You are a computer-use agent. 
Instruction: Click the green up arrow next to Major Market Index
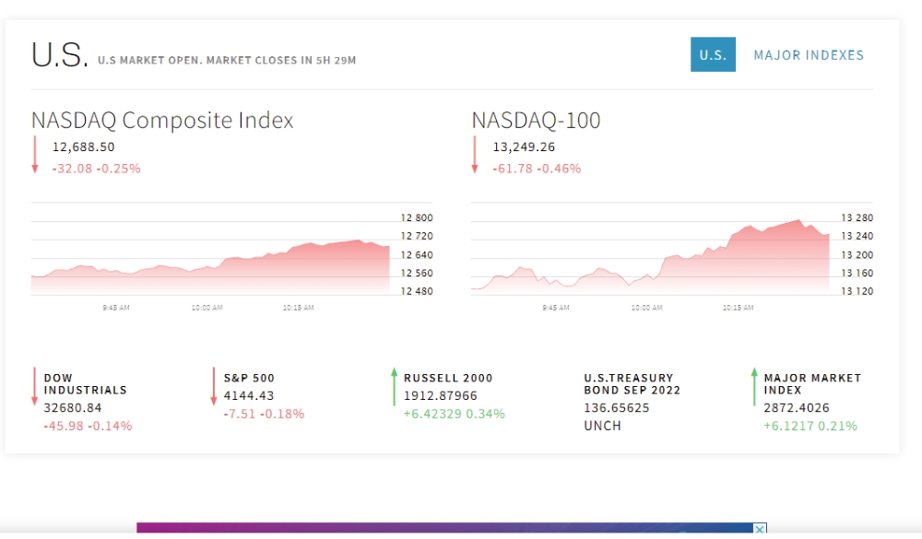pos(754,386)
